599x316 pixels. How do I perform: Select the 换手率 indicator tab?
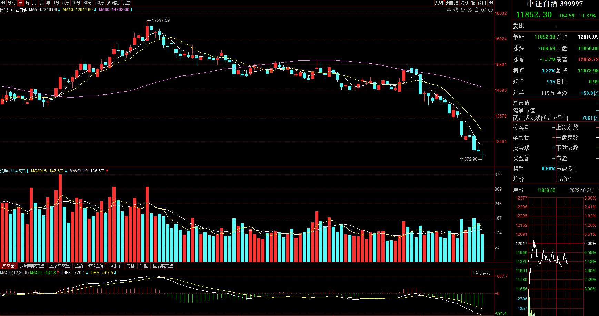point(115,266)
